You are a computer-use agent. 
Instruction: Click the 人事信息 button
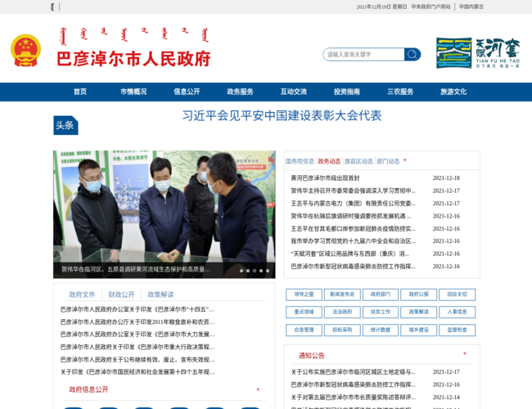pyautogui.click(x=457, y=312)
